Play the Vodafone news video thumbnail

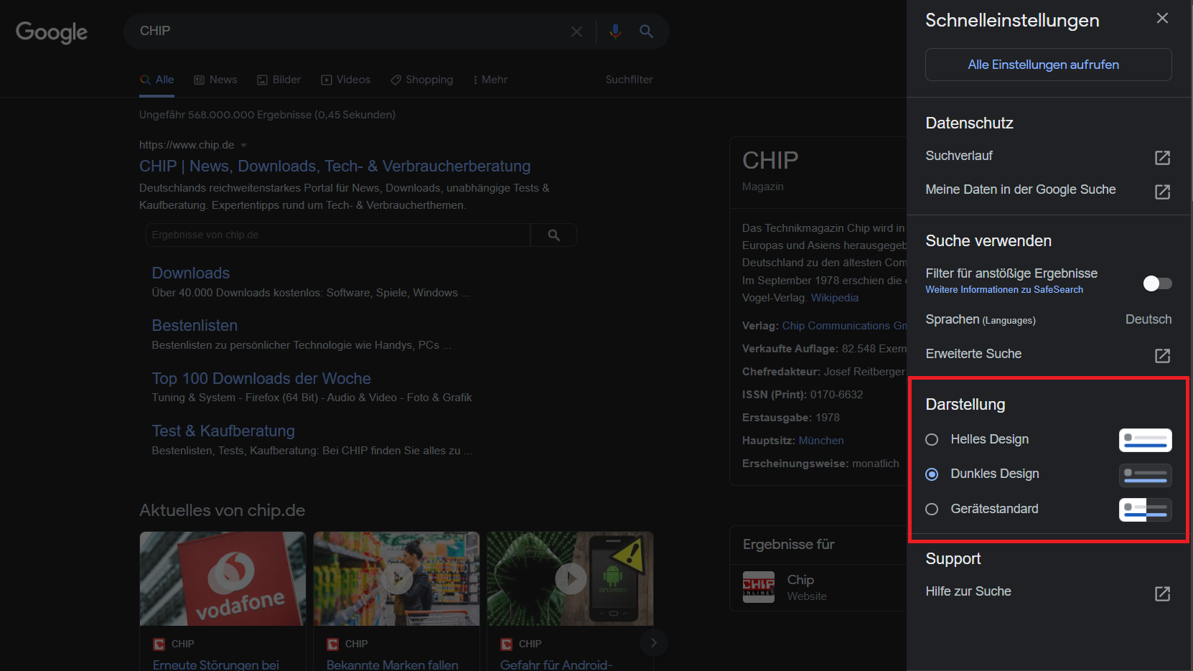pyautogui.click(x=223, y=578)
